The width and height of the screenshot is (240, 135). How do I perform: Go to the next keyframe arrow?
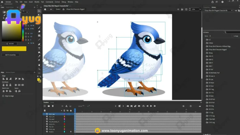tap(123, 106)
